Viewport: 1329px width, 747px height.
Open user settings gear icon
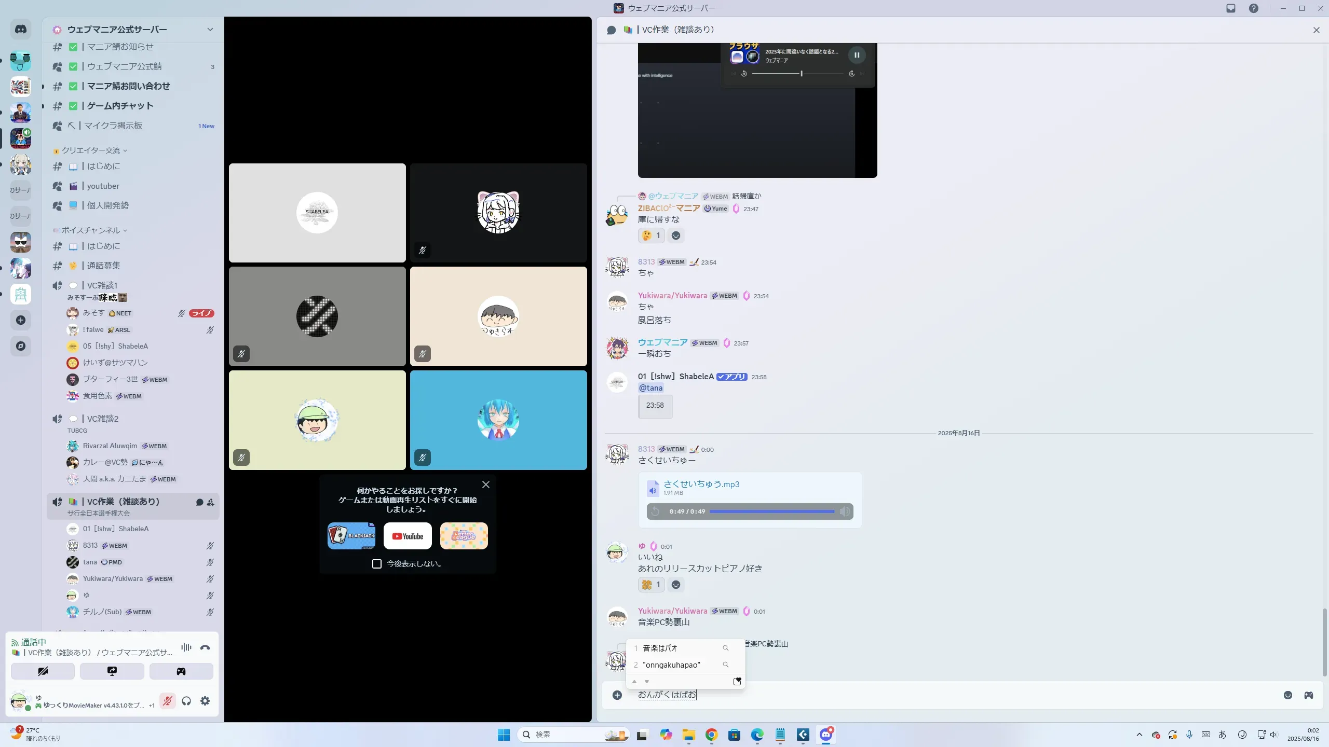(205, 701)
